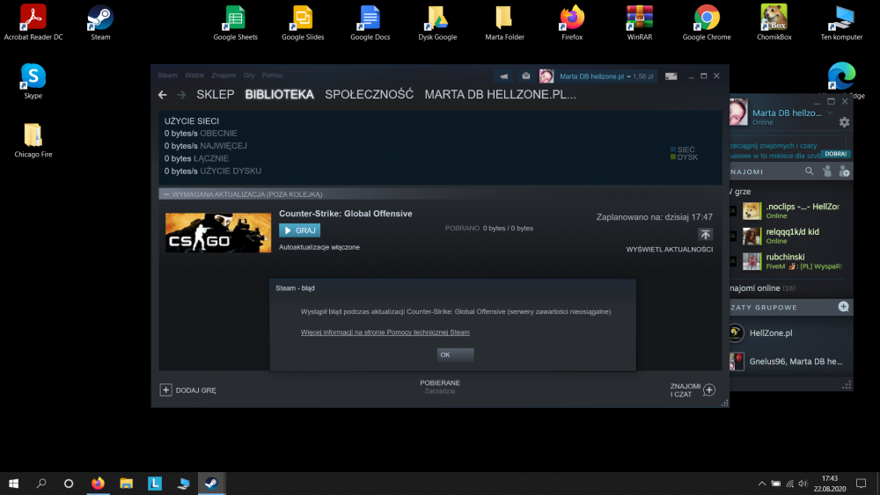Show hidden system tray icons chevron
Image resolution: width=880 pixels, height=495 pixels.
(761, 484)
